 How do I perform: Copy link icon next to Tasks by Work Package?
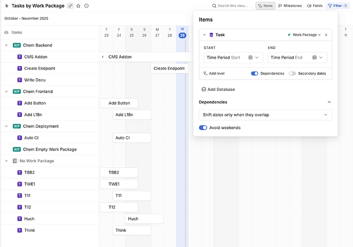point(70,6)
